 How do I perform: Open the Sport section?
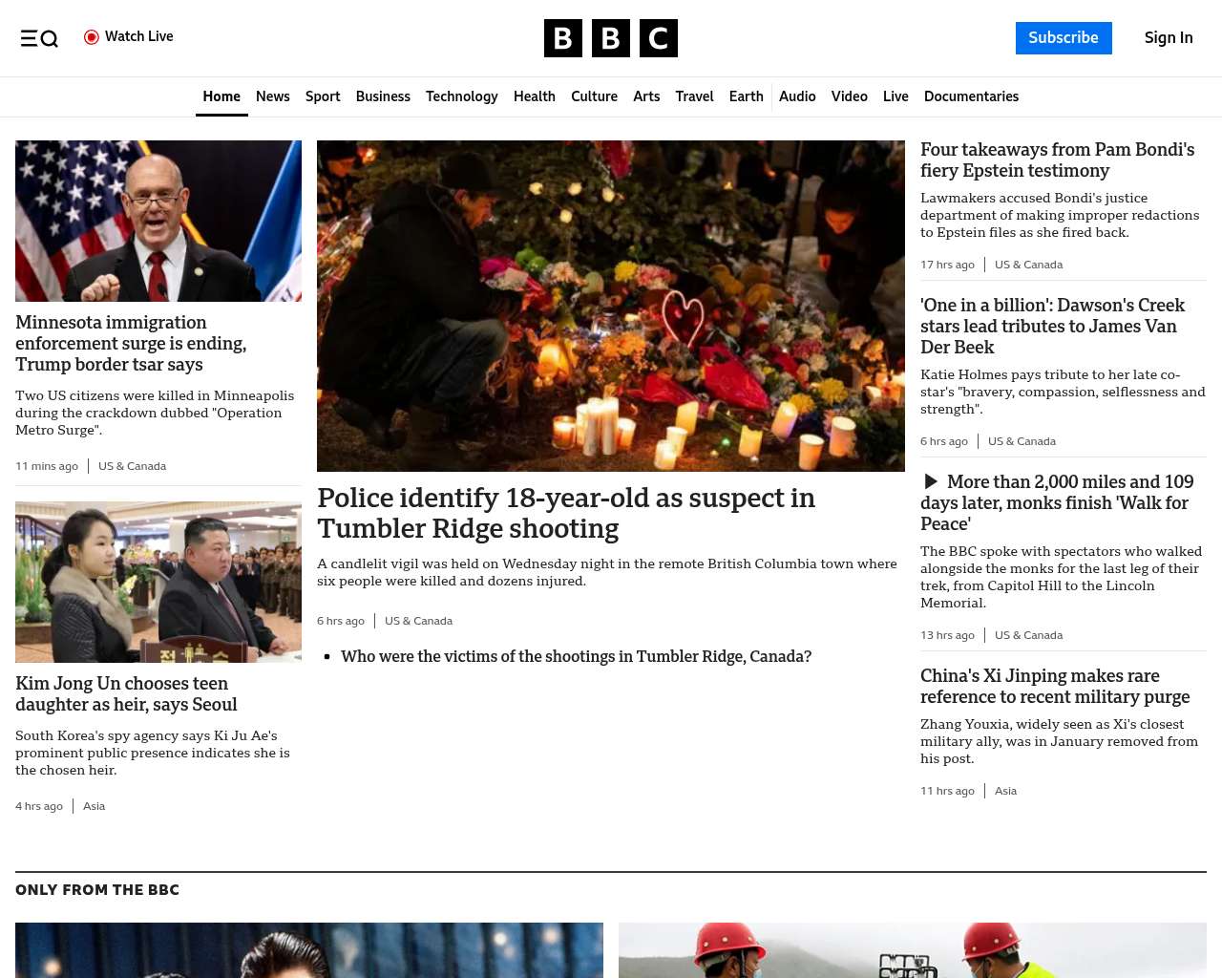pyautogui.click(x=323, y=96)
